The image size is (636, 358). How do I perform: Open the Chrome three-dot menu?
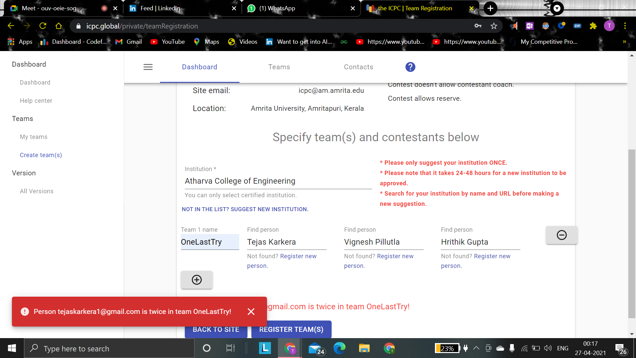click(625, 26)
